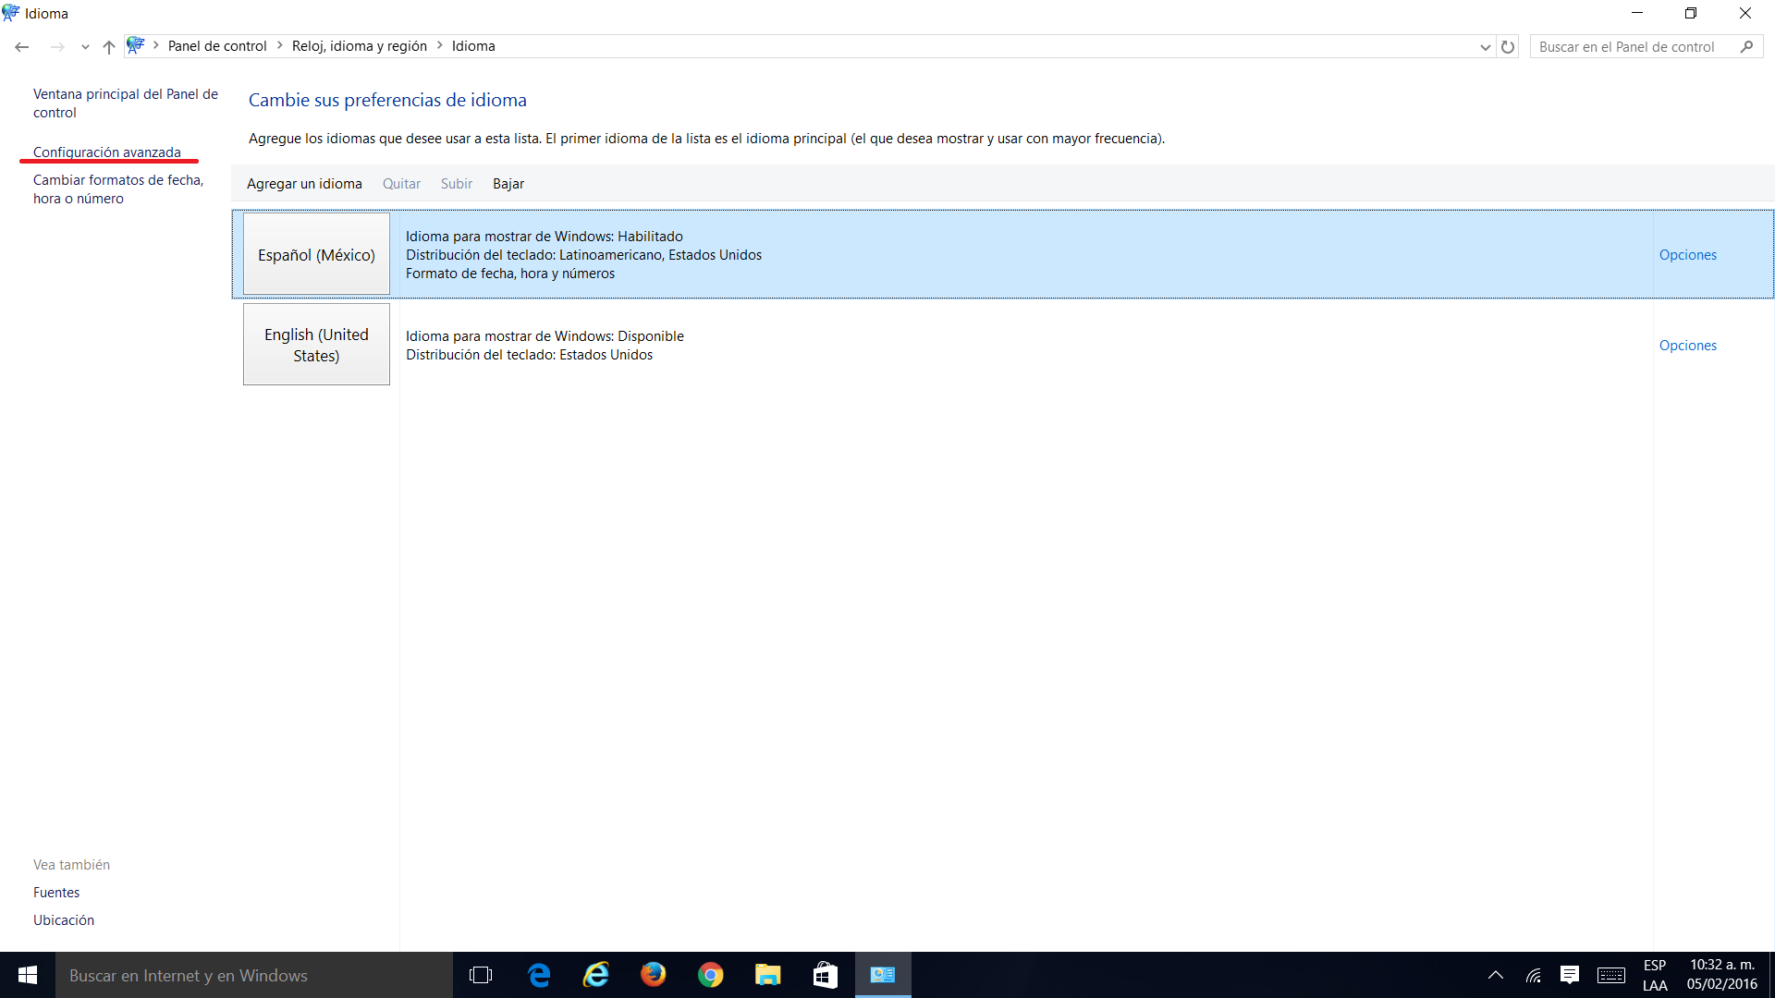This screenshot has height=998, width=1775.
Task: Open Configuración avanzada link
Action: [107, 152]
